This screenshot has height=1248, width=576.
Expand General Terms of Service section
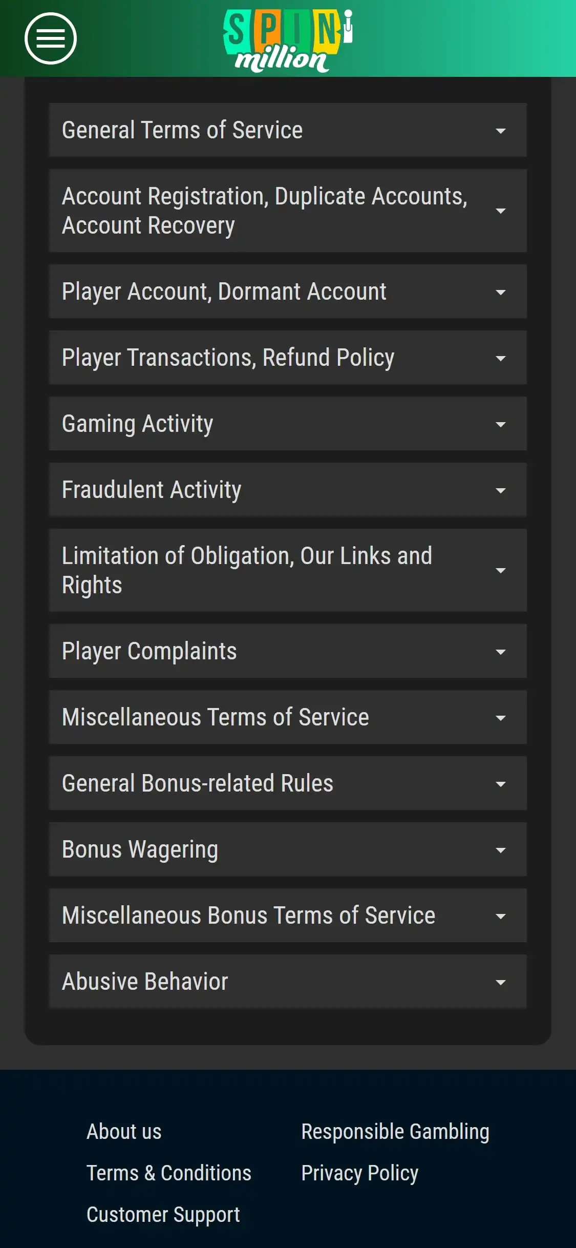[x=287, y=130]
